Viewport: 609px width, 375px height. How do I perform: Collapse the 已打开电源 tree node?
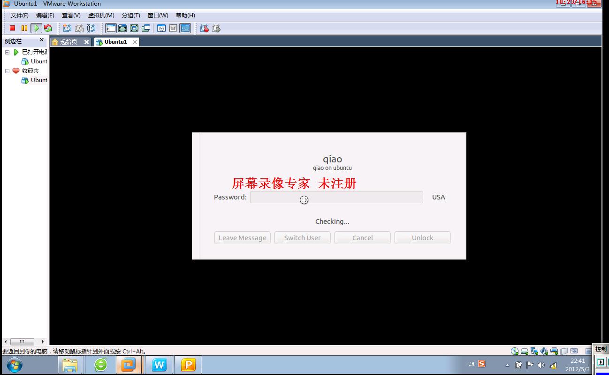[x=7, y=52]
